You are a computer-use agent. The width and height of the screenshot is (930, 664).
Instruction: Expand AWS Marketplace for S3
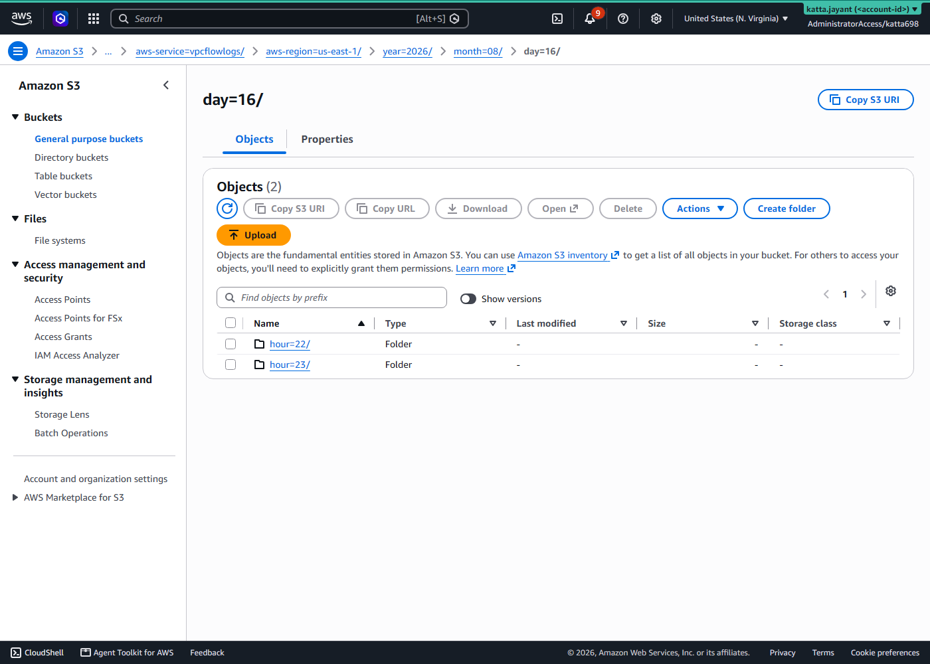point(15,497)
